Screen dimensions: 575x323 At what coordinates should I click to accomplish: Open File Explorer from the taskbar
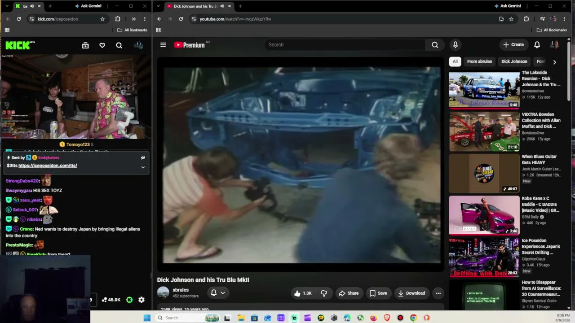coord(241,318)
